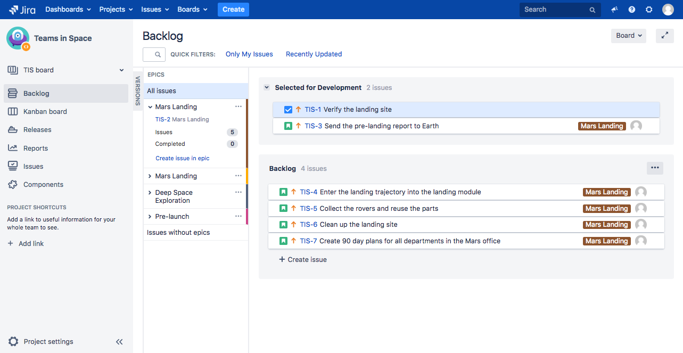Open Kanban board in sidebar
Viewport: 683px width, 353px height.
[x=66, y=111]
